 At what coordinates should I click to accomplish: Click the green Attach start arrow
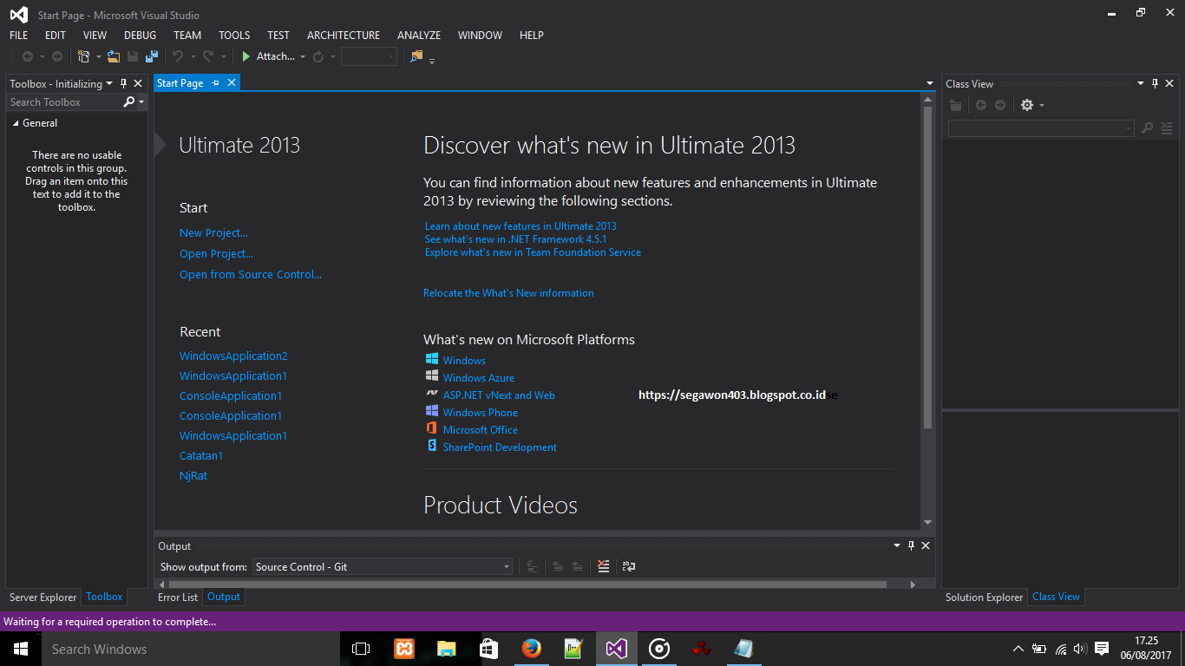point(246,56)
